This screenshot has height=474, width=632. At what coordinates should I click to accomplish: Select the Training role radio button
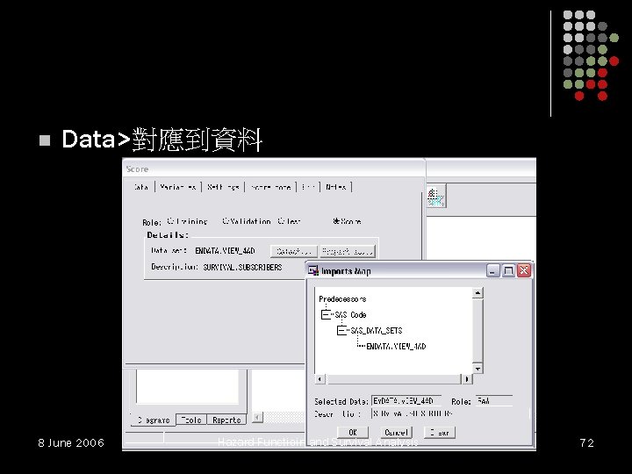170,221
